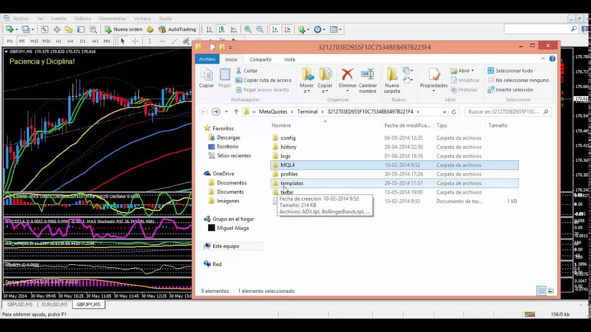Click Nueva orden in MetaTrader toolbar
Viewport: 591px width, 332px height.
point(123,29)
